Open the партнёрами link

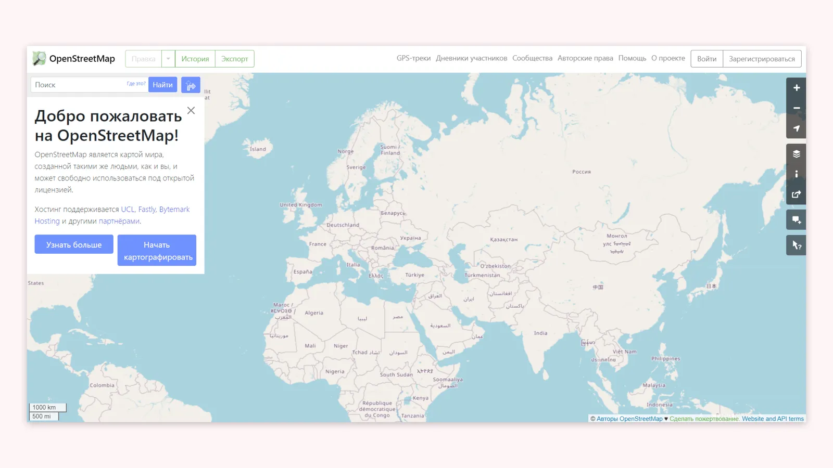click(x=119, y=221)
